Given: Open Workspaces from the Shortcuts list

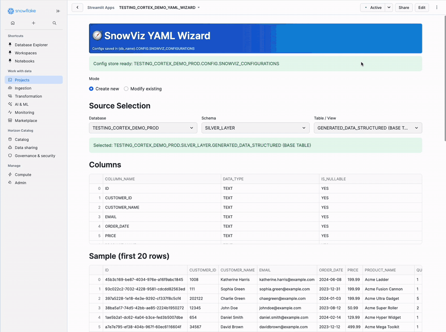Looking at the screenshot, I should pos(25,53).
